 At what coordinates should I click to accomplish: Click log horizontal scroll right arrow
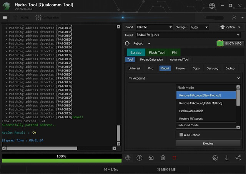coord(114,148)
